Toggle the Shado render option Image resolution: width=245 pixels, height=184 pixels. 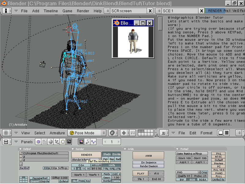[x=107, y=154]
